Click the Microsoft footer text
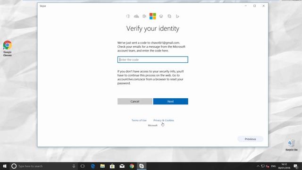This screenshot has width=302, height=170. (152, 125)
